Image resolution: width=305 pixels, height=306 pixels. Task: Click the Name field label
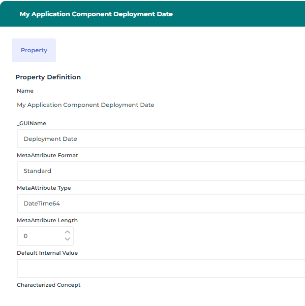(x=25, y=91)
